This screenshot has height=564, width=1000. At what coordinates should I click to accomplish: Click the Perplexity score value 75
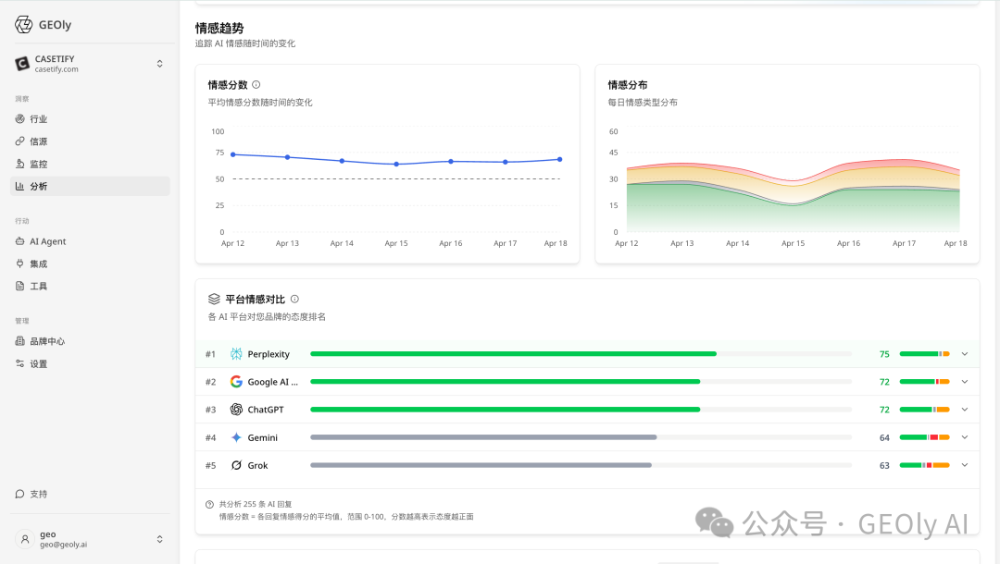coord(884,354)
